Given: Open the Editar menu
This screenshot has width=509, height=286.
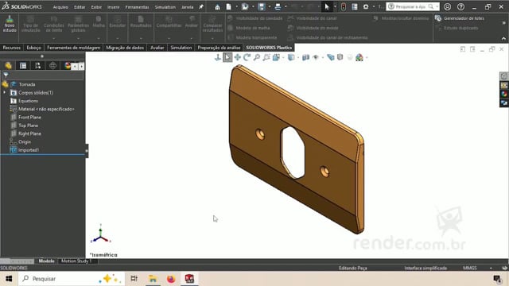Looking at the screenshot, I should point(80,7).
